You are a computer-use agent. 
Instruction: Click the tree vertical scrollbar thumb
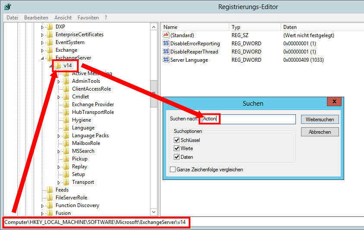pos(154,94)
